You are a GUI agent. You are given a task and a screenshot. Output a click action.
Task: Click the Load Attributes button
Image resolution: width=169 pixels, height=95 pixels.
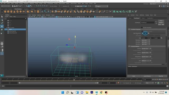147,76
